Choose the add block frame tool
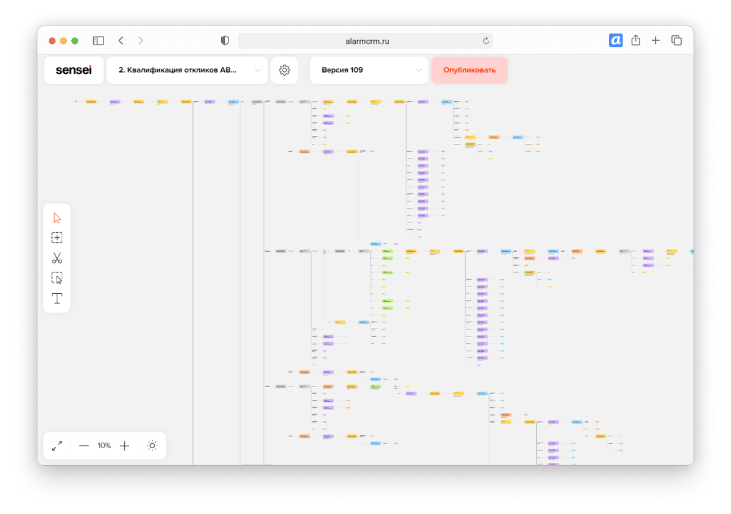Image resolution: width=731 pixels, height=514 pixels. (x=57, y=238)
